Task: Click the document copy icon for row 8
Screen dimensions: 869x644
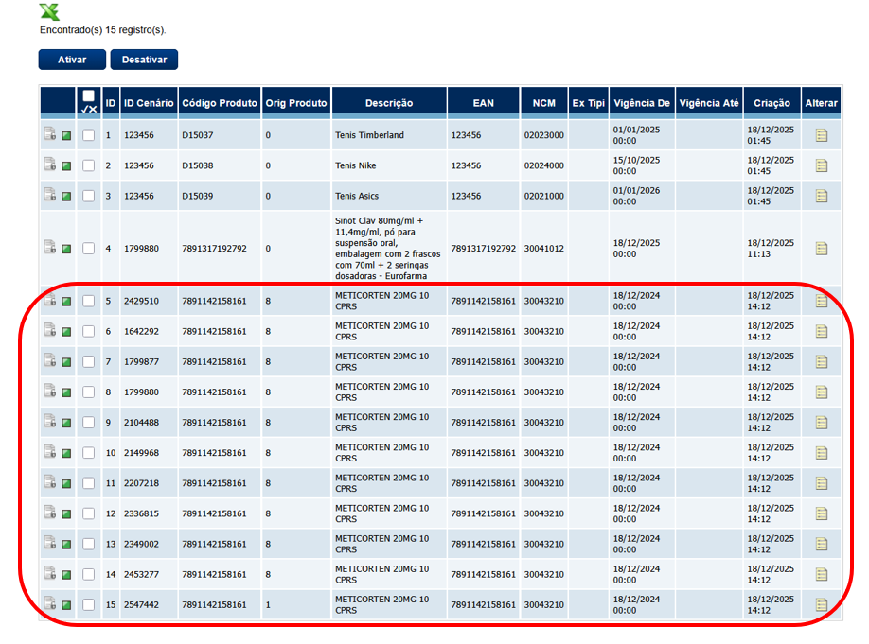Action: 50,391
